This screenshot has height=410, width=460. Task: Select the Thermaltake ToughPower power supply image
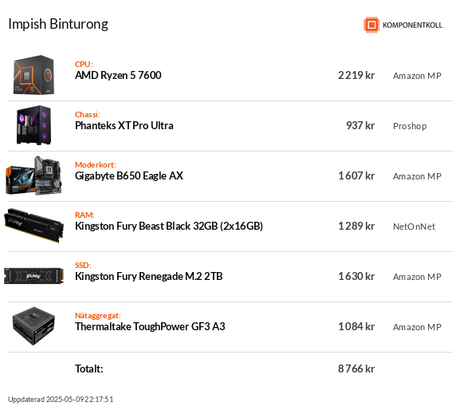(34, 326)
